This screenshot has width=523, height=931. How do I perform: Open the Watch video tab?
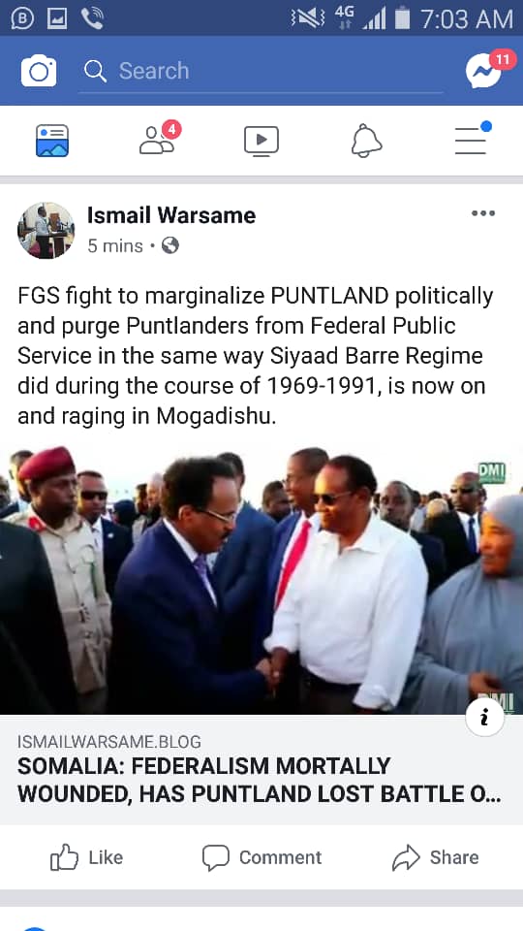[261, 142]
